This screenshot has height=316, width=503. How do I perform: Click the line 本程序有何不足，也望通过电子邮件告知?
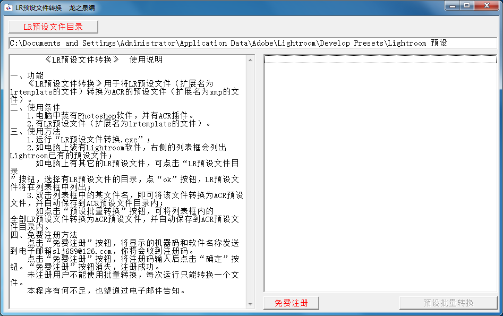[x=106, y=291]
